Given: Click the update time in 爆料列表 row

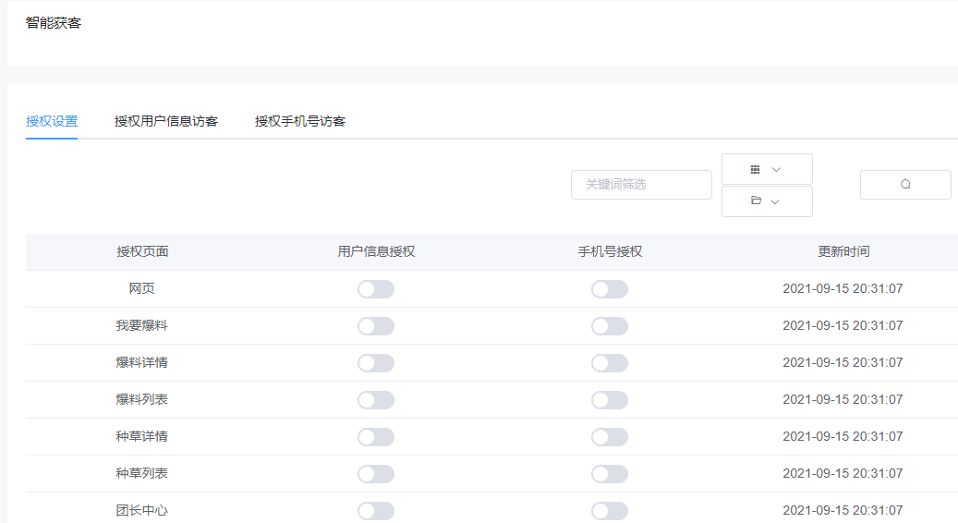Looking at the screenshot, I should point(843,399).
